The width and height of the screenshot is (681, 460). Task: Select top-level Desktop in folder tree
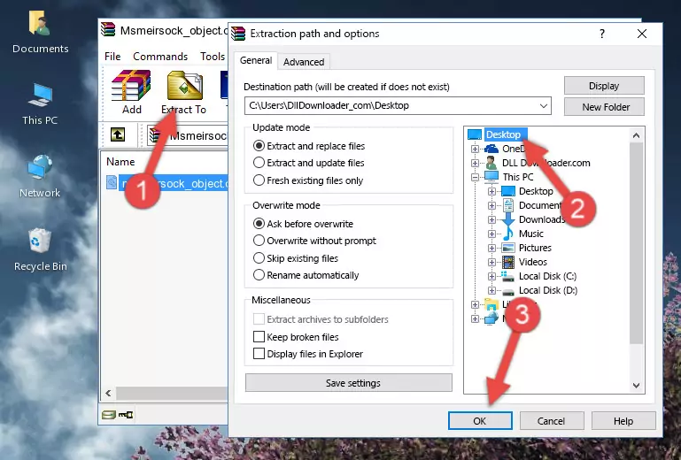503,134
